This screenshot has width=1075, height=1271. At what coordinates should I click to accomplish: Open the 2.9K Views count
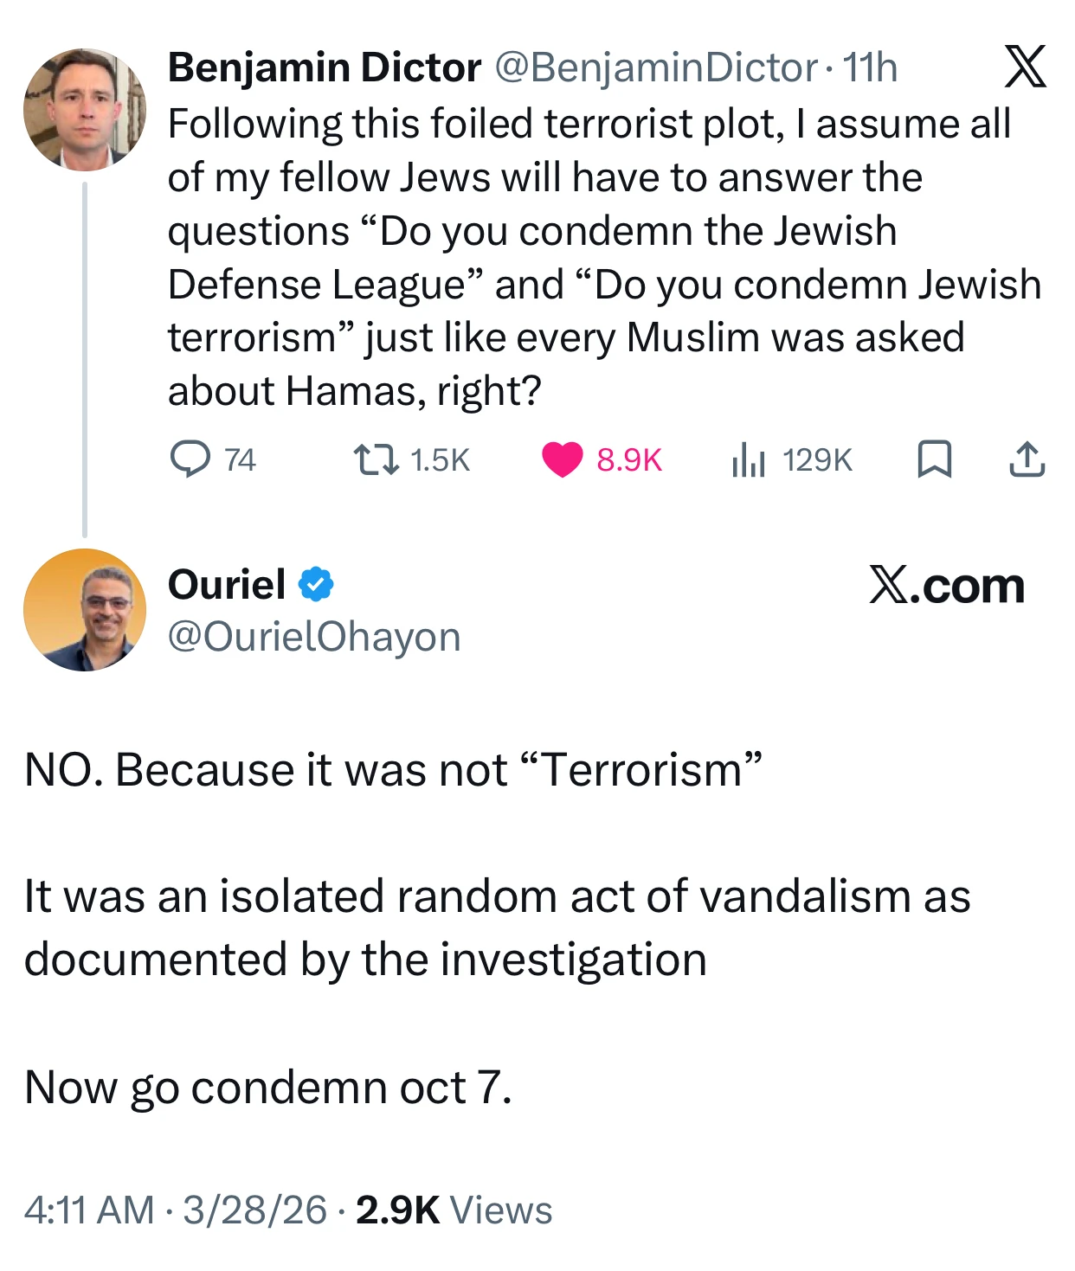pos(454,1210)
